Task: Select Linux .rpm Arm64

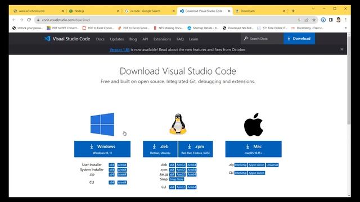Action: coord(192,169)
